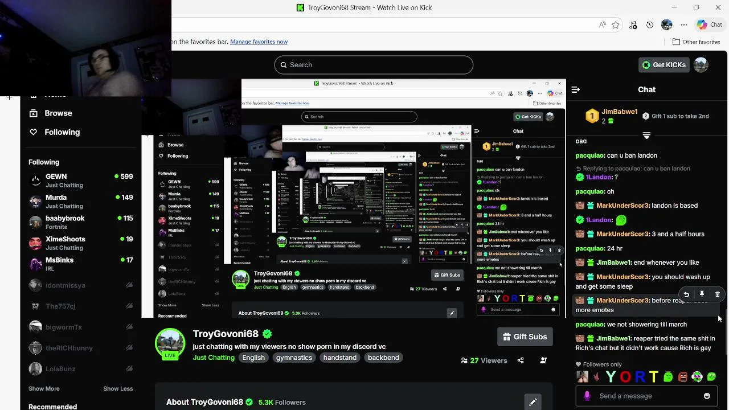Insert the green headphones face emote

[x=697, y=377]
